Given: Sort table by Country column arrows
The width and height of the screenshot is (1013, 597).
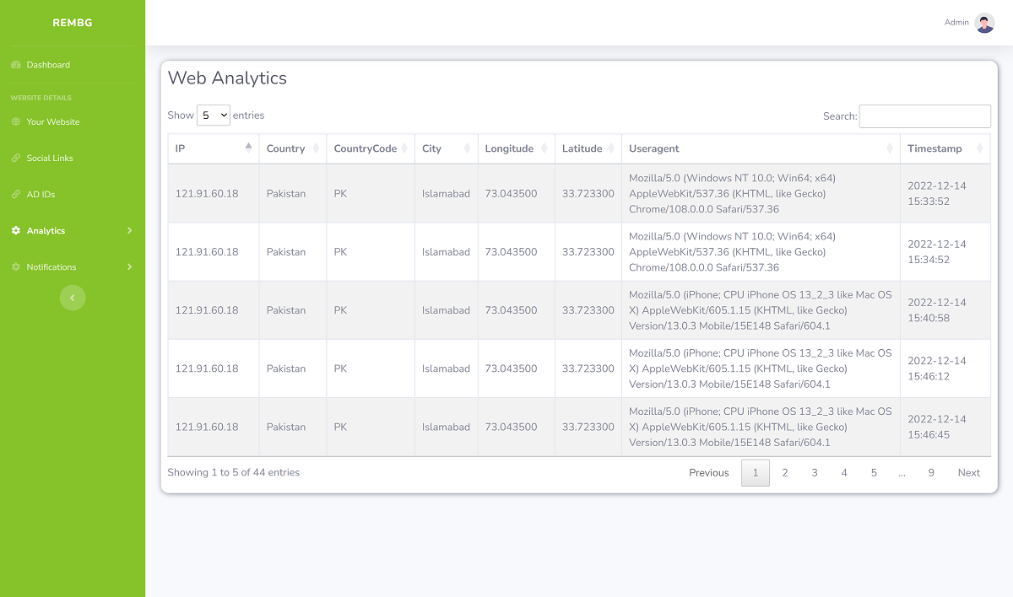Looking at the screenshot, I should click(316, 148).
